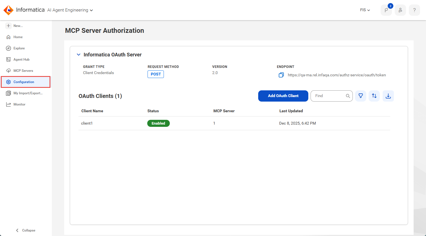Click the Status column header
The height and width of the screenshot is (236, 426).
pyautogui.click(x=153, y=111)
